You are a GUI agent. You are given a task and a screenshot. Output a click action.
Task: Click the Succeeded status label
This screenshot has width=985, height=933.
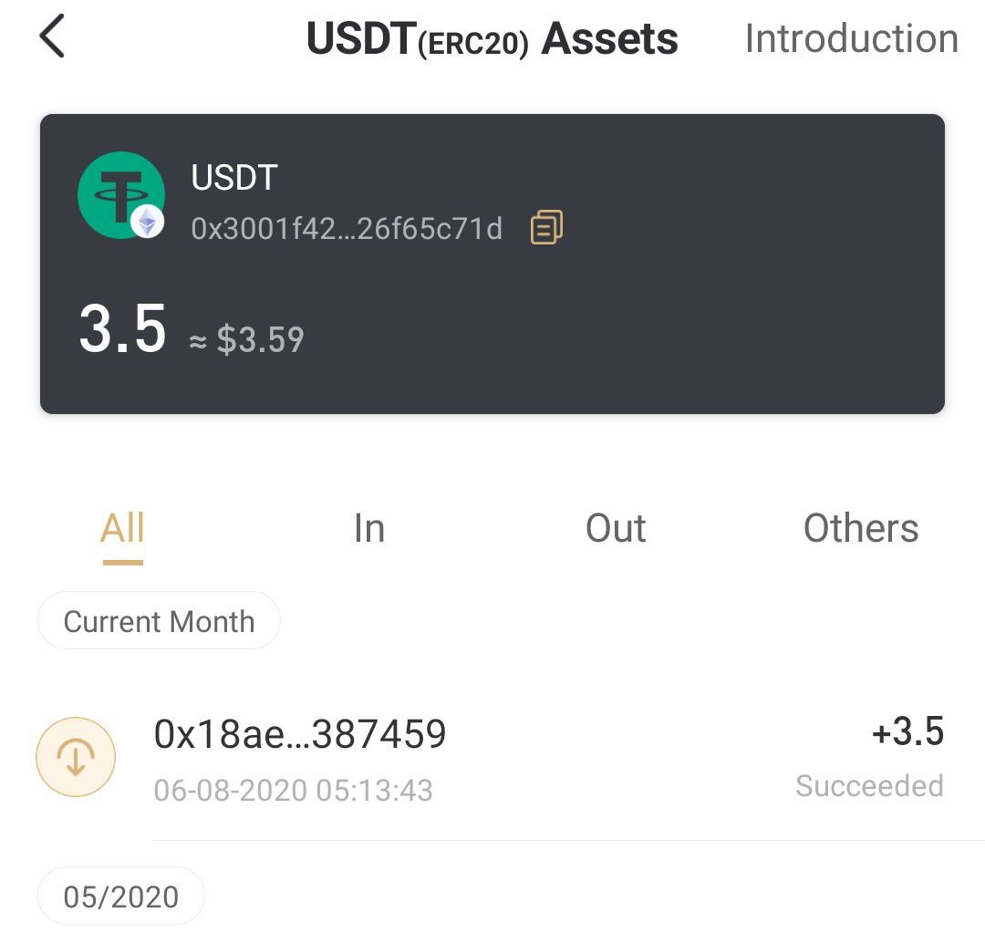tap(869, 786)
